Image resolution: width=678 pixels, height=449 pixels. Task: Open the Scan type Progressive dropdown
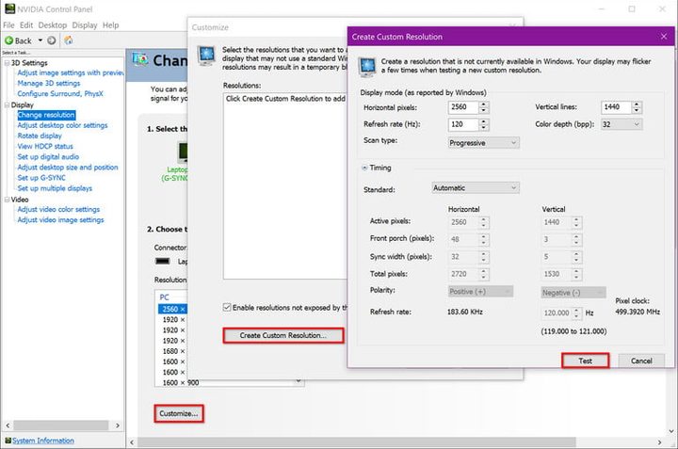pyautogui.click(x=483, y=143)
